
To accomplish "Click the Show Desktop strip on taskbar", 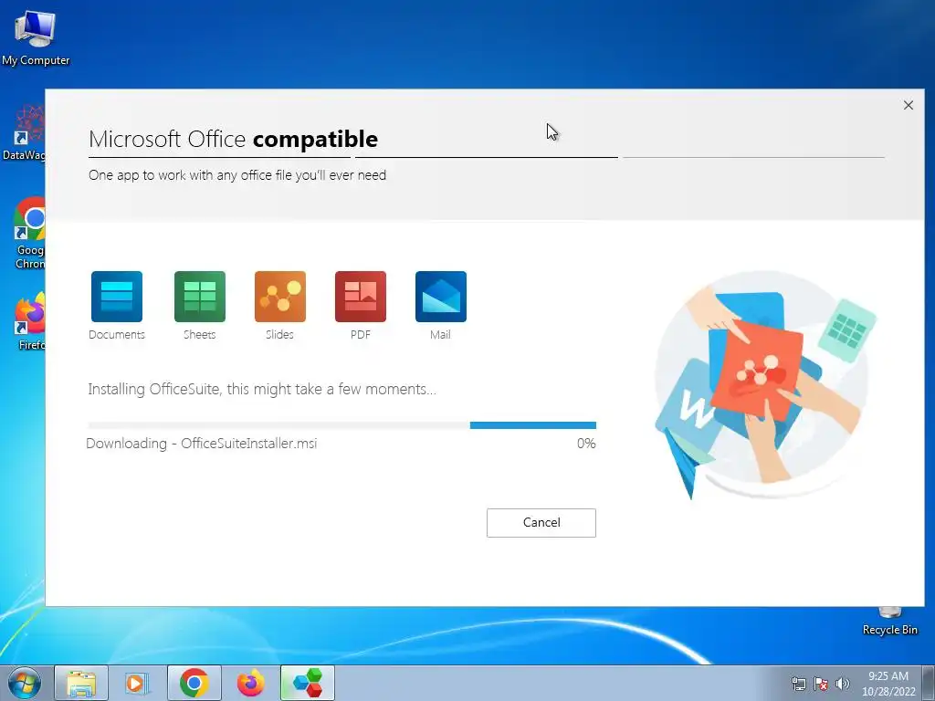I will [929, 683].
